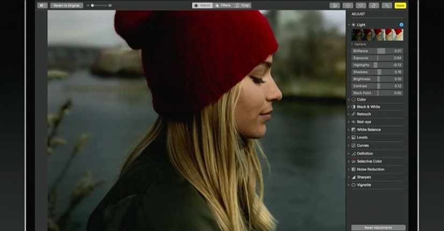Switch to the Crop tab

(x=242, y=5)
